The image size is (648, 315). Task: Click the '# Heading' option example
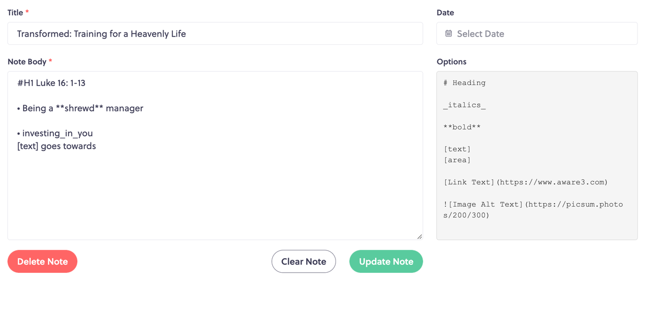click(x=465, y=83)
